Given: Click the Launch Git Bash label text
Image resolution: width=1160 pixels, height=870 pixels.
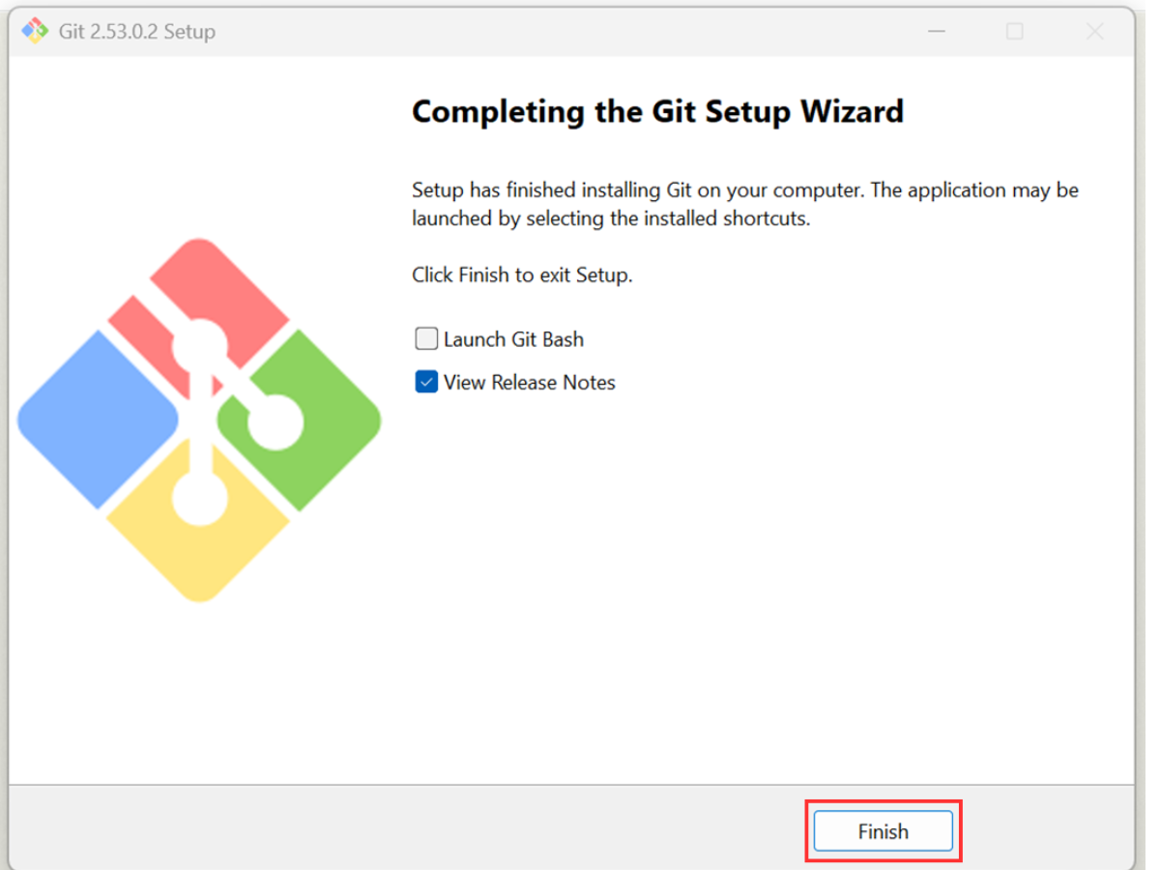Looking at the screenshot, I should click(513, 339).
